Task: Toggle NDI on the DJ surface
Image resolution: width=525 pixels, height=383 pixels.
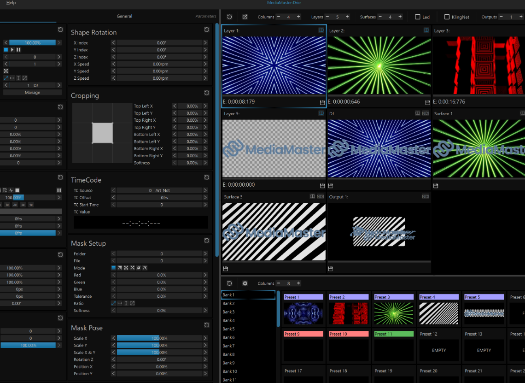Action: (425, 113)
